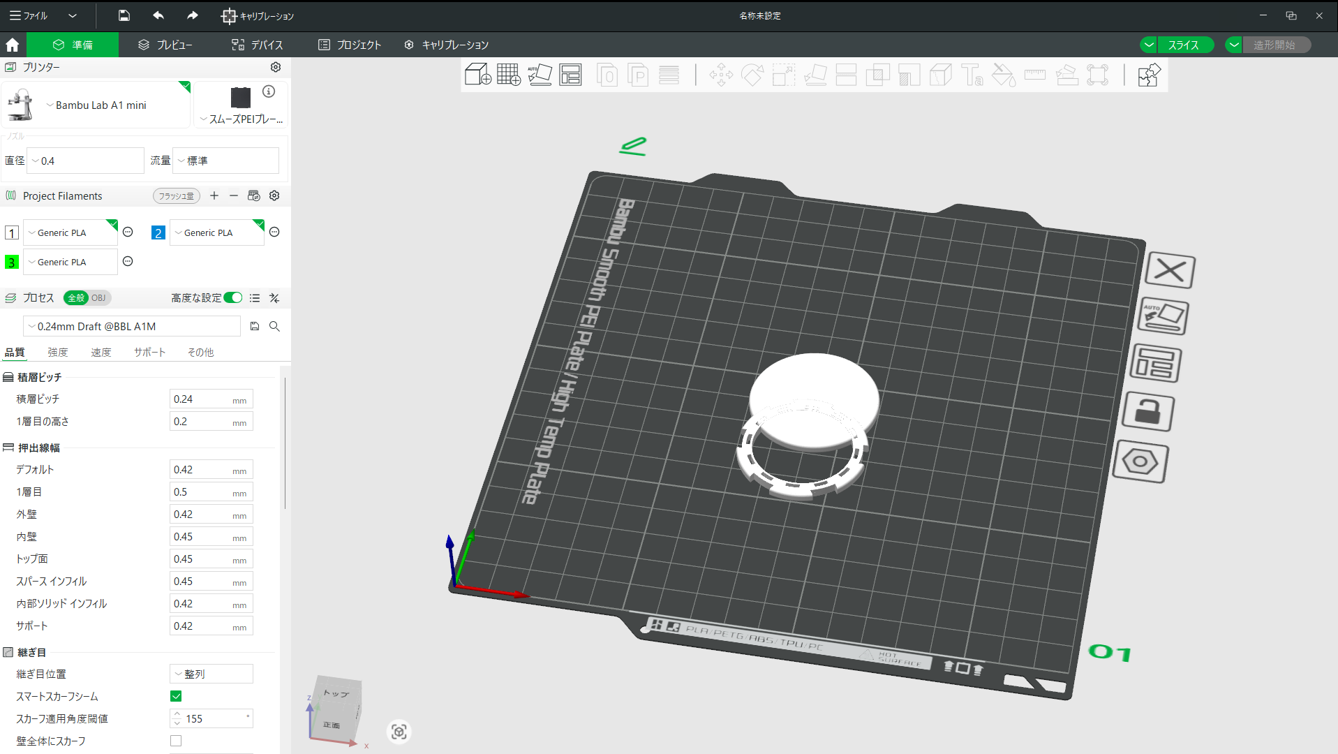Enable the 壁全体にスカーフ checkbox
Viewport: 1338px width, 754px height.
(175, 741)
